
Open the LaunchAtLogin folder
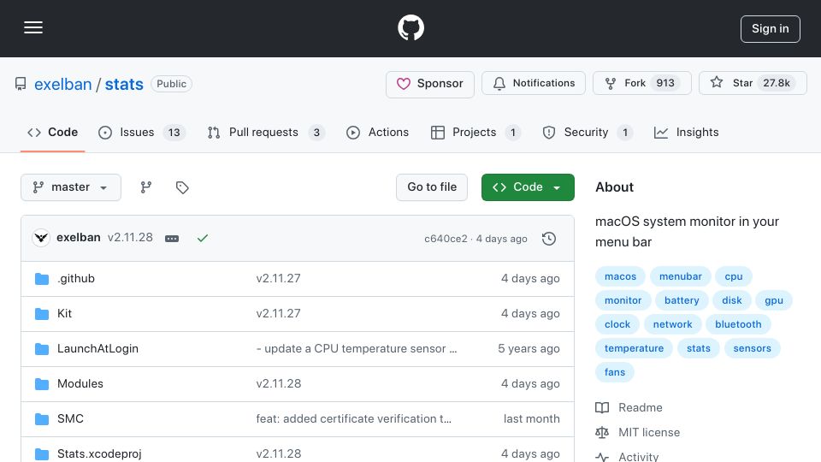coord(97,349)
